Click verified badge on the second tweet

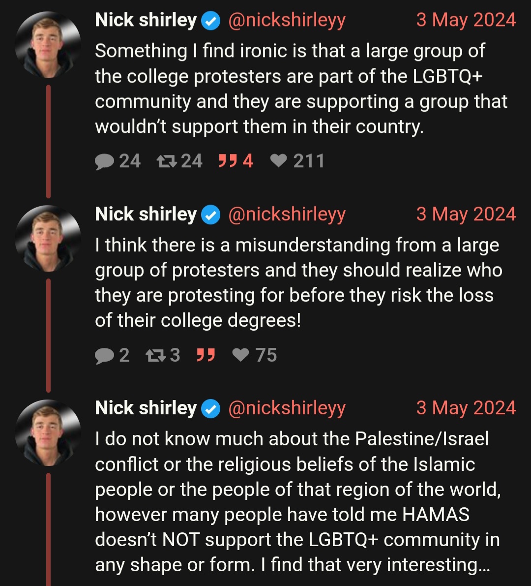(211, 215)
